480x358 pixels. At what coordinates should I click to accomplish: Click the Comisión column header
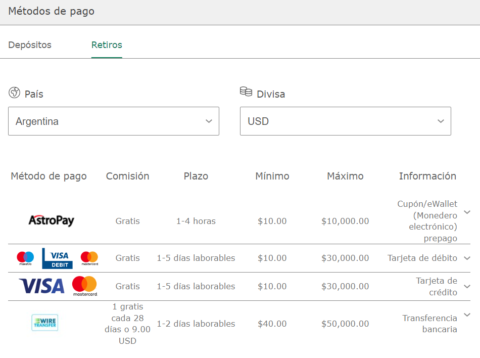128,176
